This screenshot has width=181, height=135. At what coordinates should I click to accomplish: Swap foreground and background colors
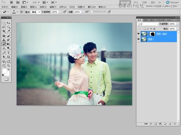point(9,69)
